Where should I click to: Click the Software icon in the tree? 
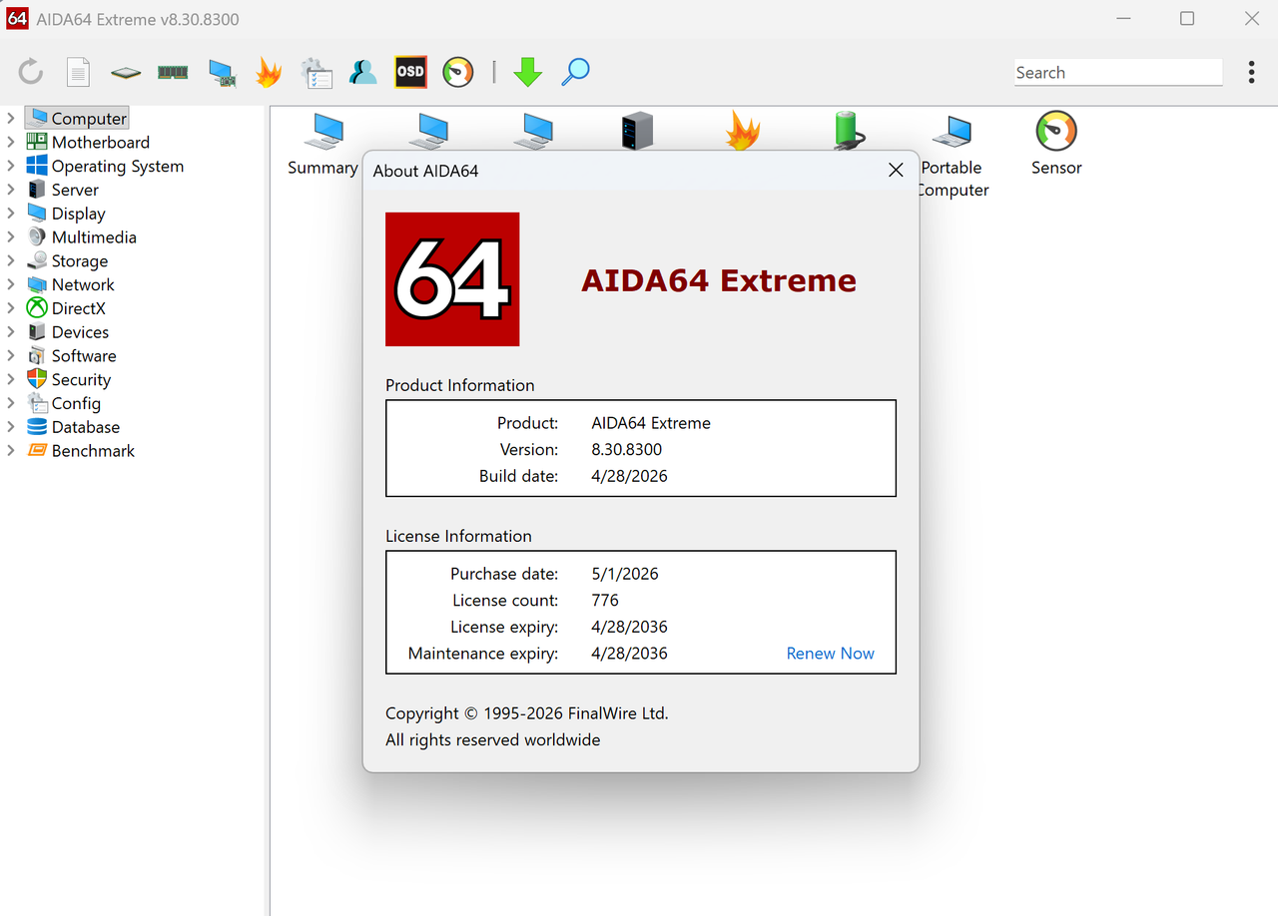[x=37, y=356]
